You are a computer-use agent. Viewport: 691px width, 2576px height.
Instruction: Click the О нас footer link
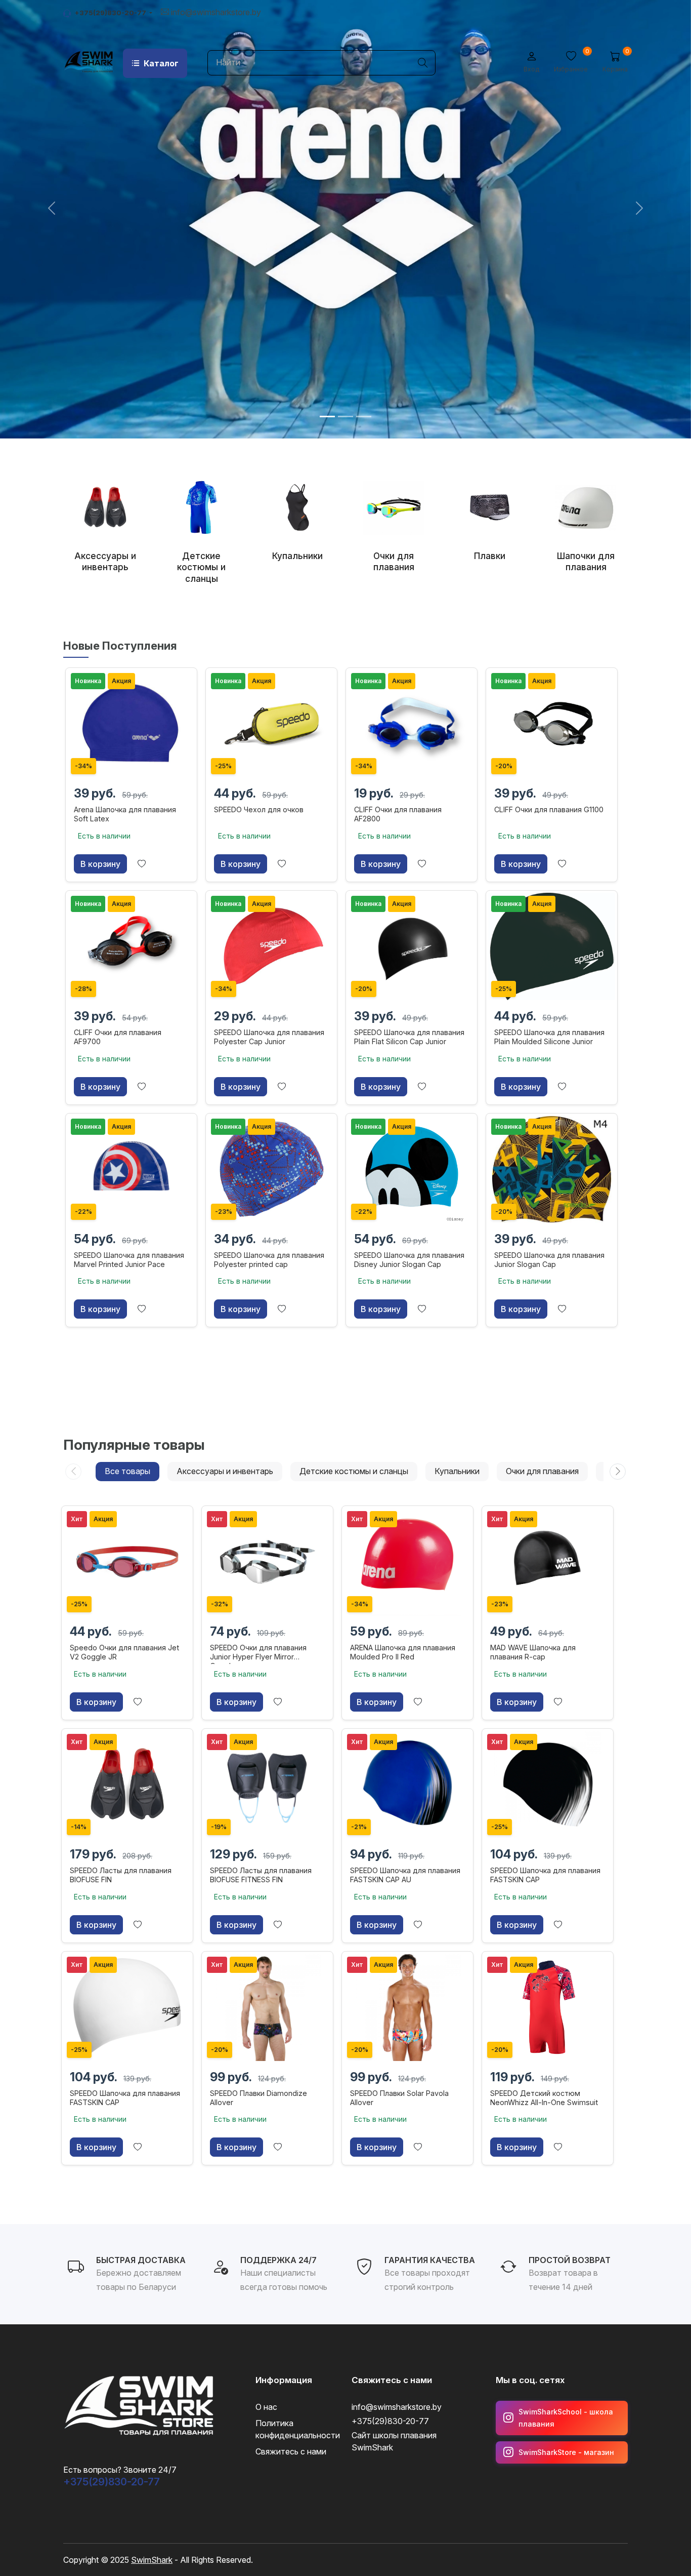267,2407
